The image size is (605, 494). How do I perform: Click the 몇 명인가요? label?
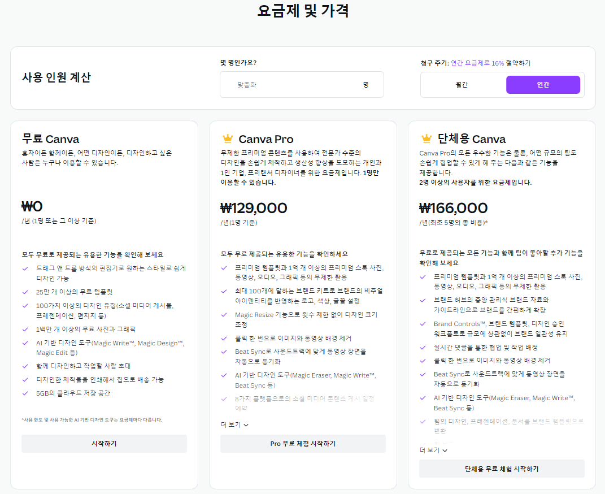(238, 63)
